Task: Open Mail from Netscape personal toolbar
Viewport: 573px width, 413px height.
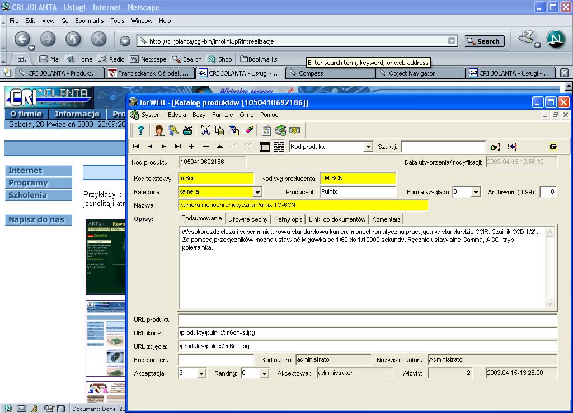Action: tap(50, 59)
